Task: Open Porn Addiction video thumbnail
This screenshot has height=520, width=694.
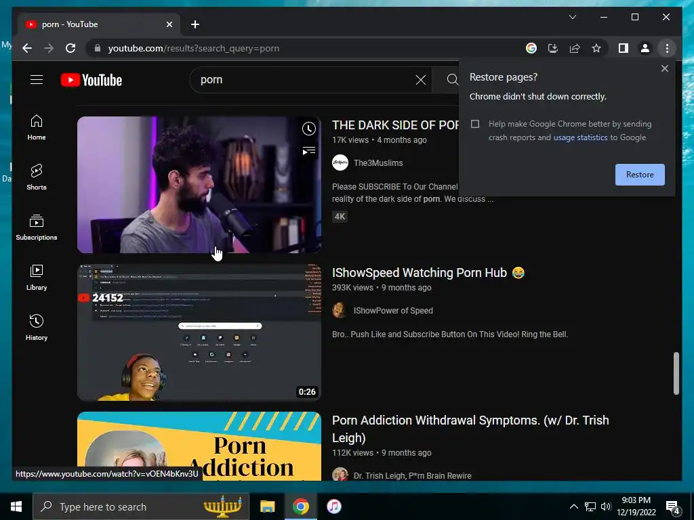Action: point(199,446)
